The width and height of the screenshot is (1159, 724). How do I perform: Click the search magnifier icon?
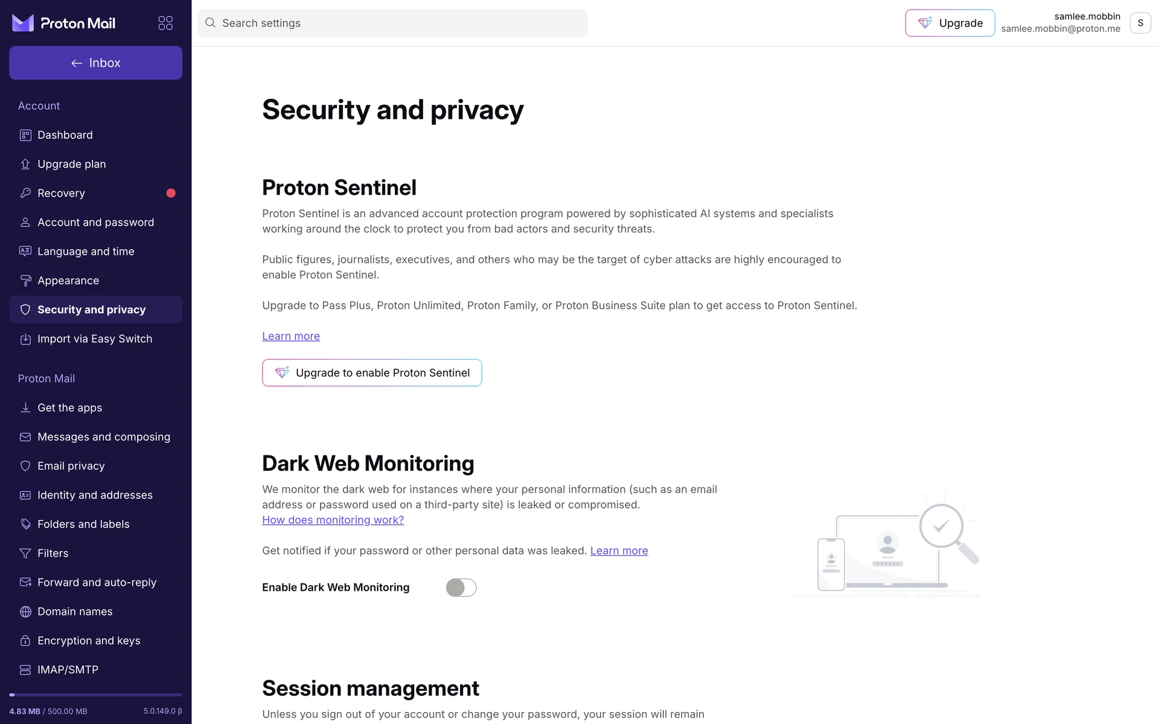[210, 23]
